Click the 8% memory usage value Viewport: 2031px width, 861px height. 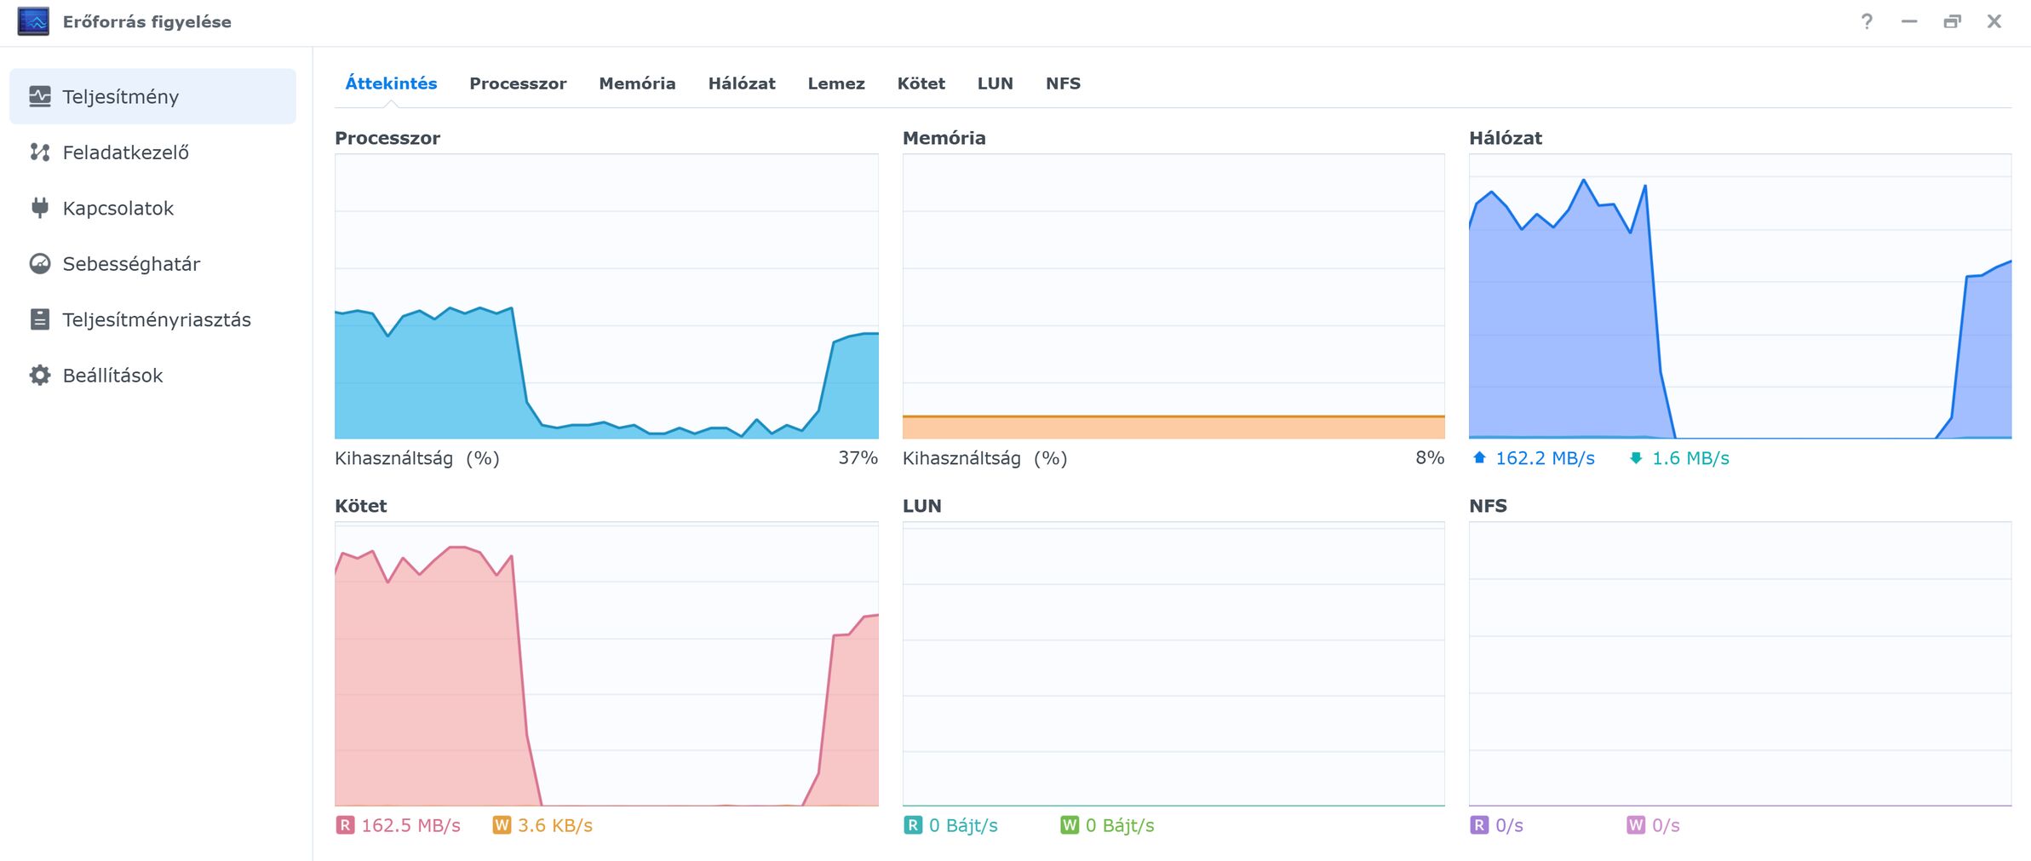pyautogui.click(x=1430, y=458)
